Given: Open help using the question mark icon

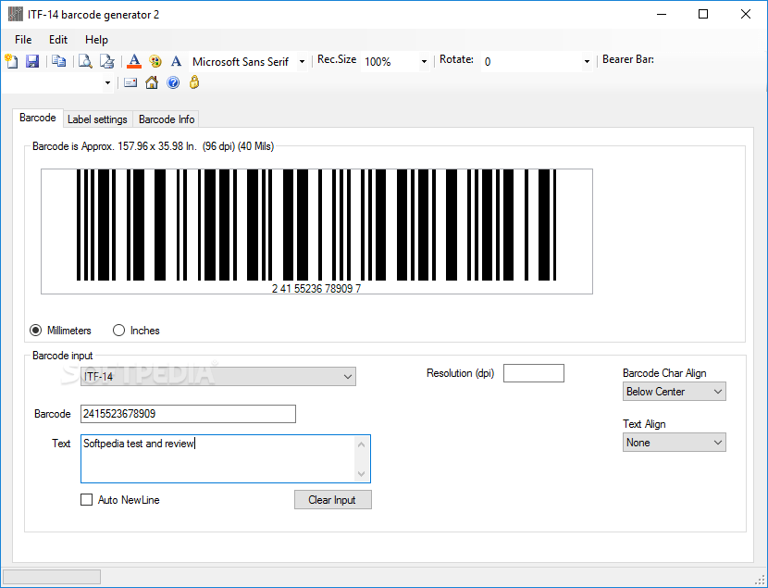Looking at the screenshot, I should 174,82.
